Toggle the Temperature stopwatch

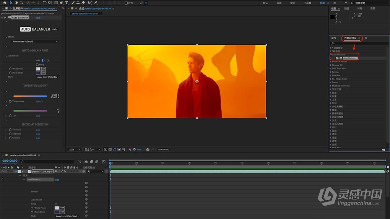point(10,101)
